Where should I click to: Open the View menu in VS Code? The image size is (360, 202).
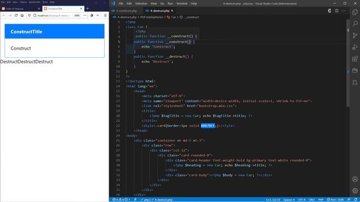[154, 3]
